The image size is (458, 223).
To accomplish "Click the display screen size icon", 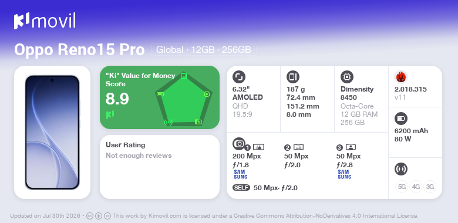I will click(x=238, y=77).
